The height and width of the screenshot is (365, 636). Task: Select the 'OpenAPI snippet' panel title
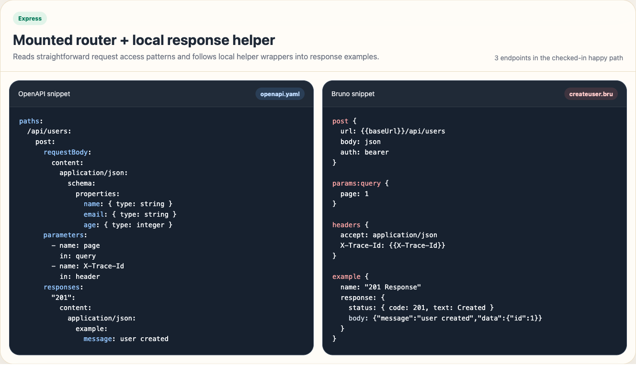(x=44, y=94)
